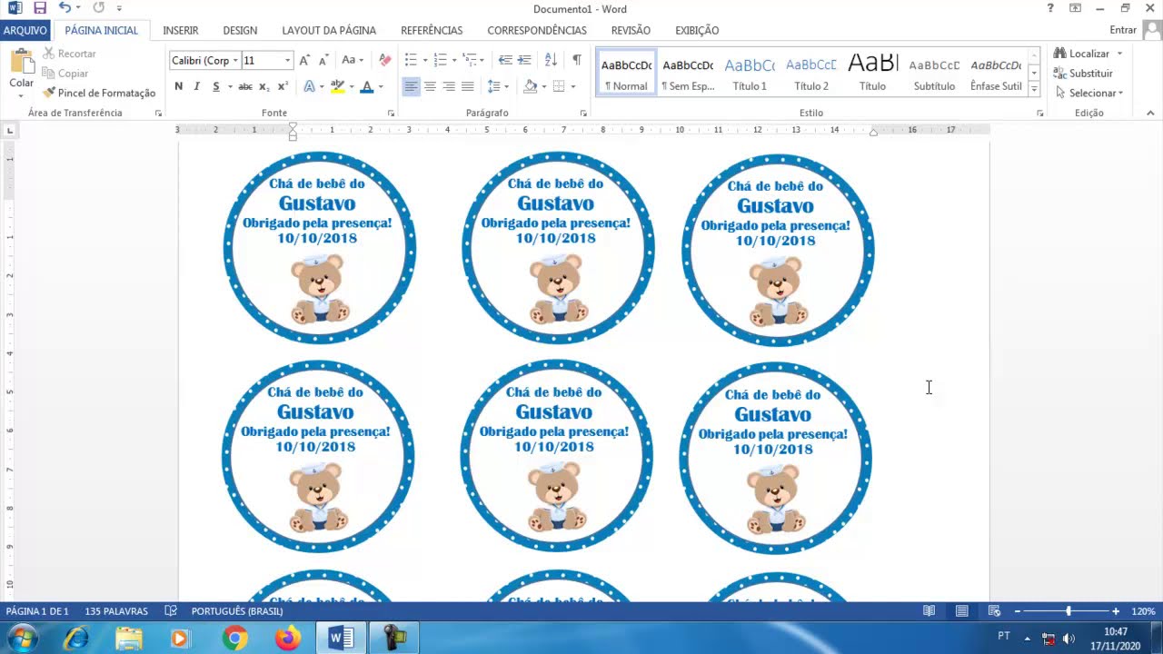Screen dimensions: 1163x654
Task: Toggle underline S formatting
Action: (x=215, y=86)
